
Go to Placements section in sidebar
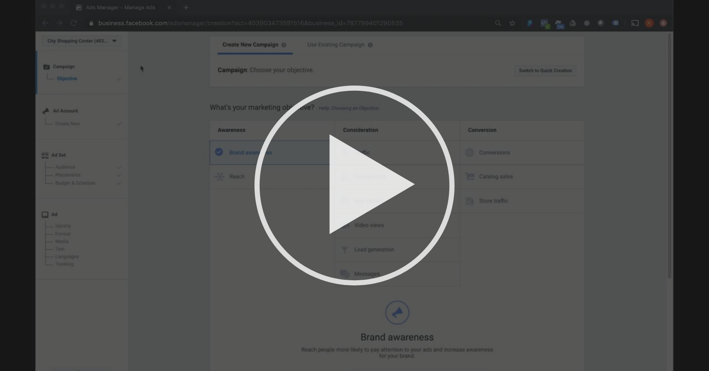tap(68, 175)
